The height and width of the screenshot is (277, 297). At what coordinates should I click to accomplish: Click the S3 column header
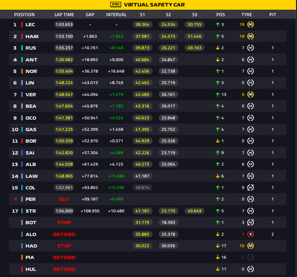point(195,14)
